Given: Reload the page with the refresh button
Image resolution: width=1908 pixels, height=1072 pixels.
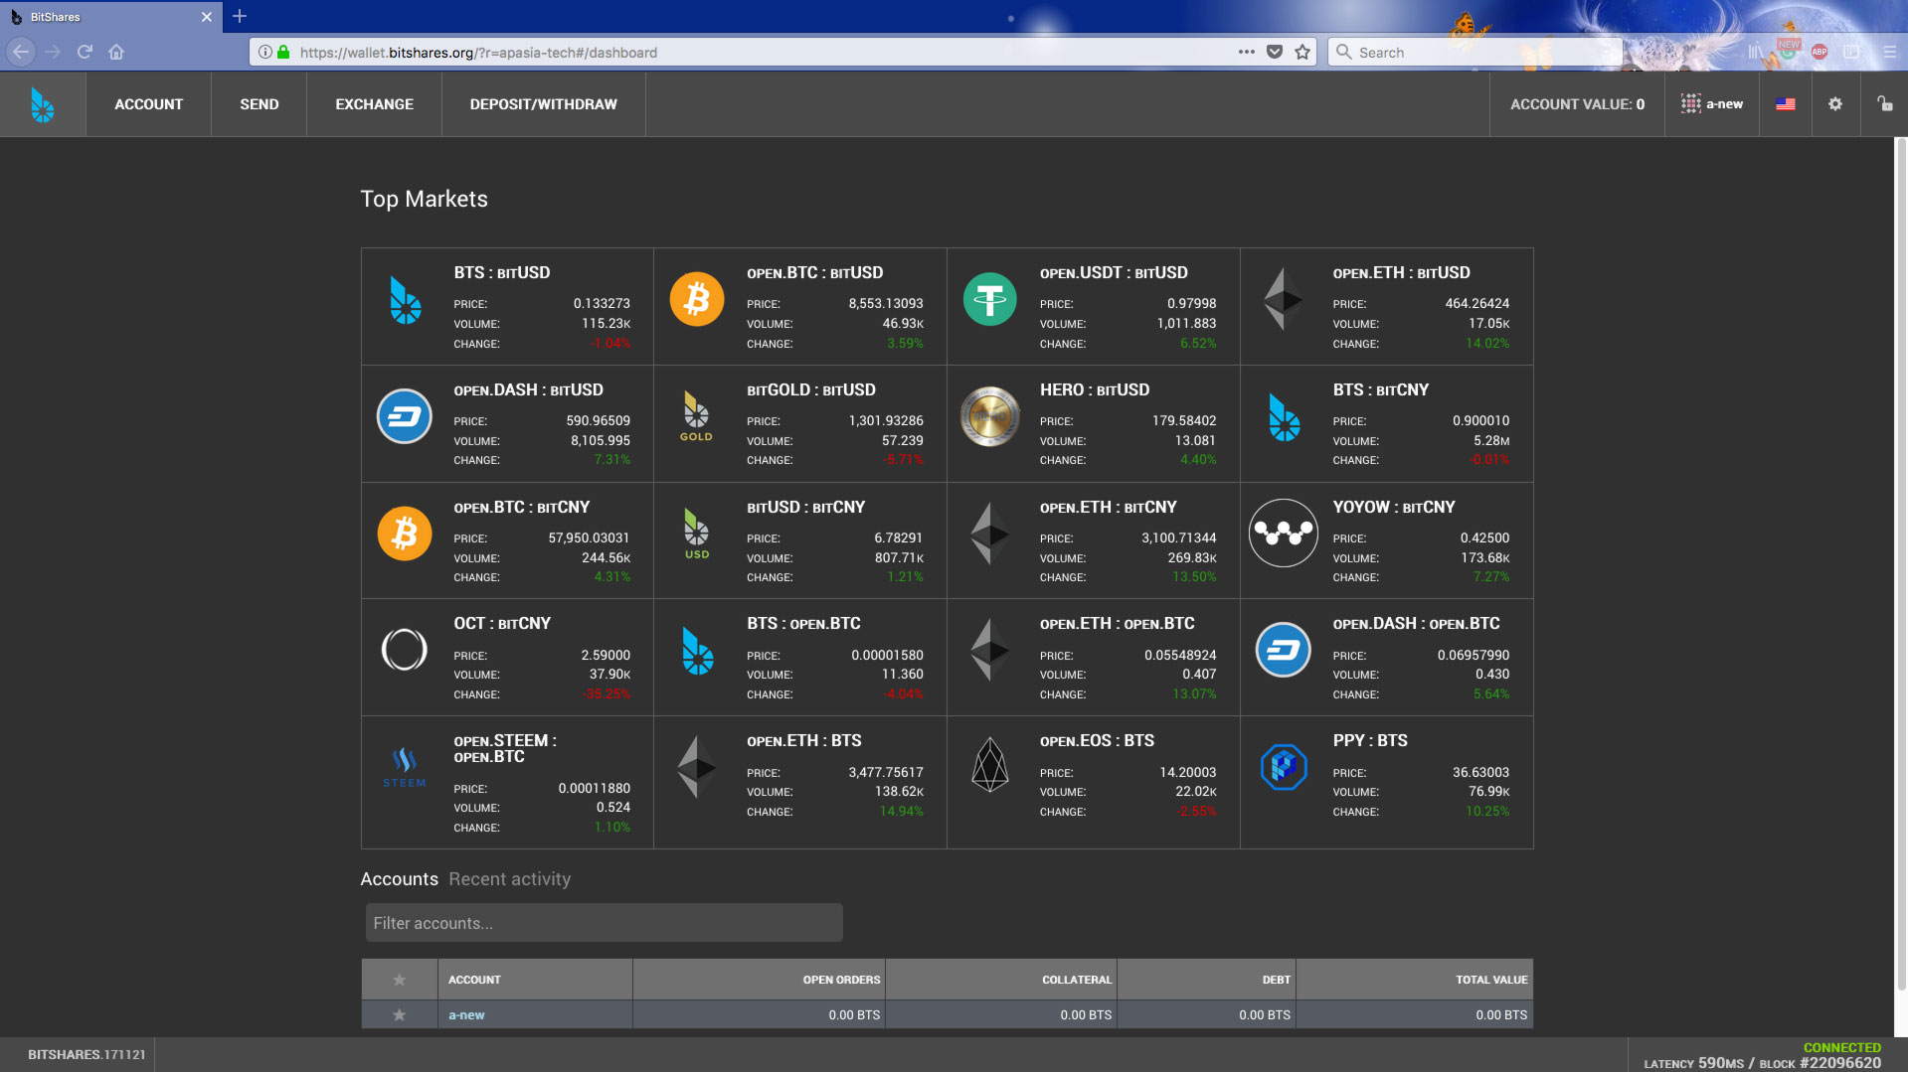Looking at the screenshot, I should (85, 52).
